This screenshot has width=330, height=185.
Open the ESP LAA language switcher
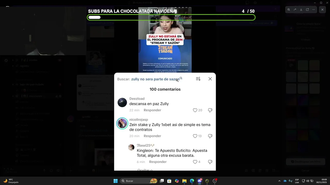click(x=297, y=181)
